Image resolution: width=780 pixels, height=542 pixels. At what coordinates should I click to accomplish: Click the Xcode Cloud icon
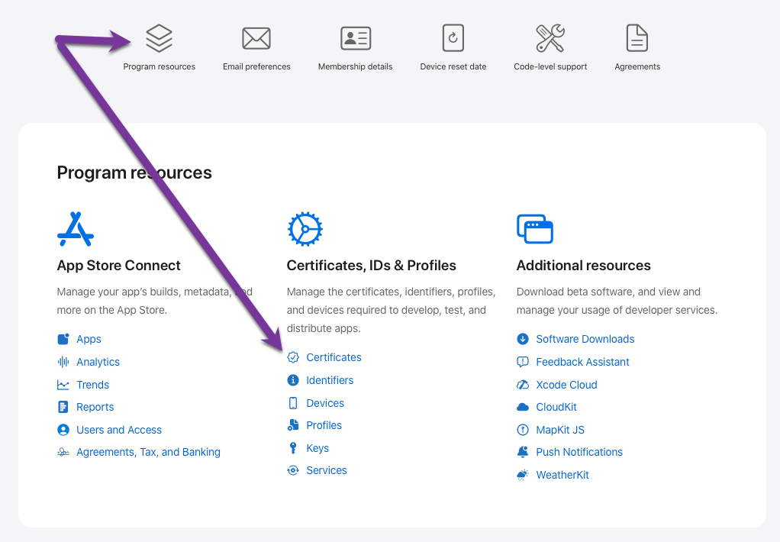[522, 385]
